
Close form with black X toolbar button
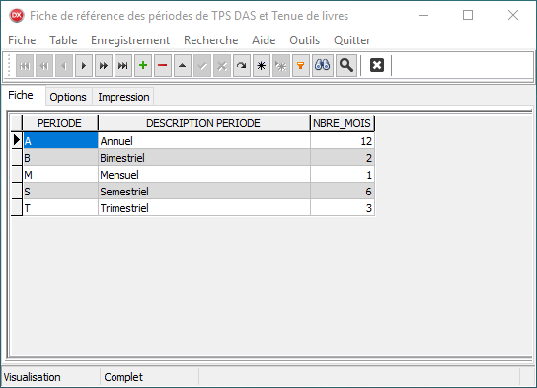377,65
